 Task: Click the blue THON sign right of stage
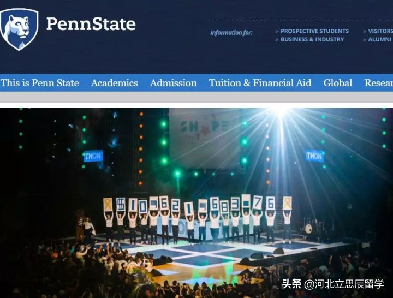click(314, 156)
